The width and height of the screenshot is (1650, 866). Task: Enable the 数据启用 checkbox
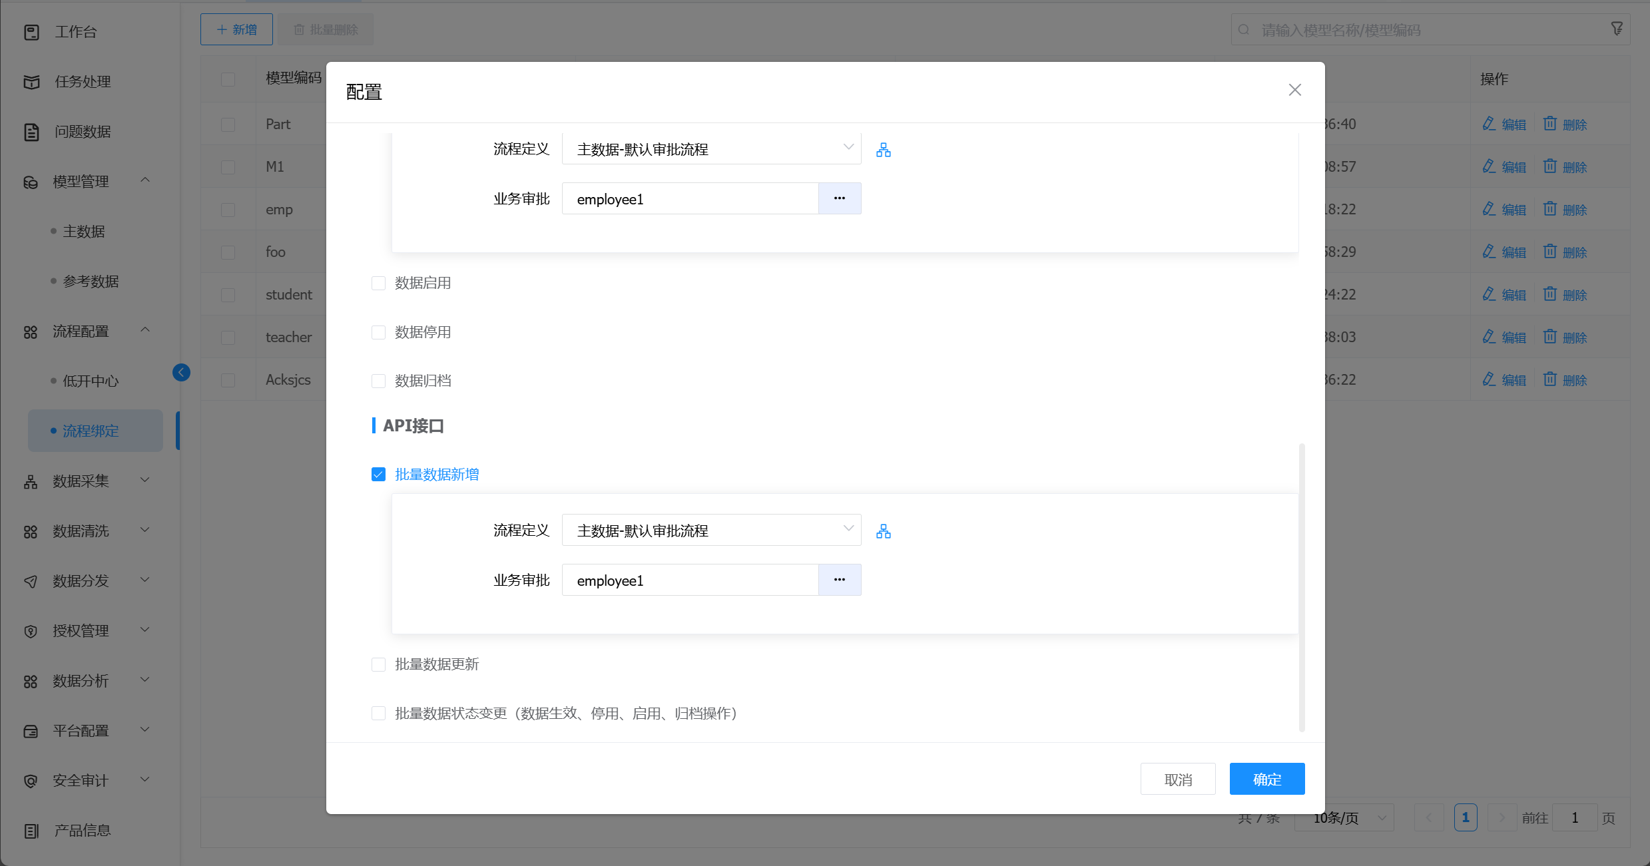[x=378, y=284]
